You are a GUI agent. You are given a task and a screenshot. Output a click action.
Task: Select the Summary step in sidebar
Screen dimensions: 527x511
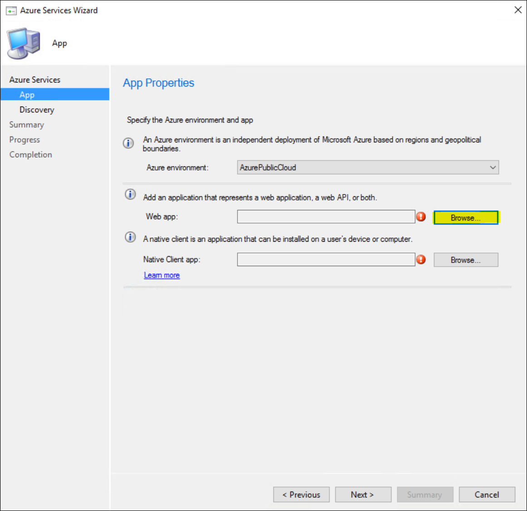[27, 125]
